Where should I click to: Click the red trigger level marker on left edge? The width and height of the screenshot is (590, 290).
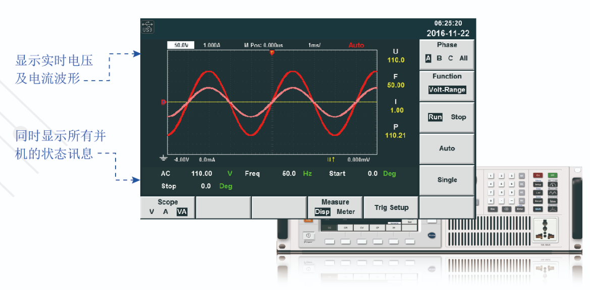(x=163, y=102)
